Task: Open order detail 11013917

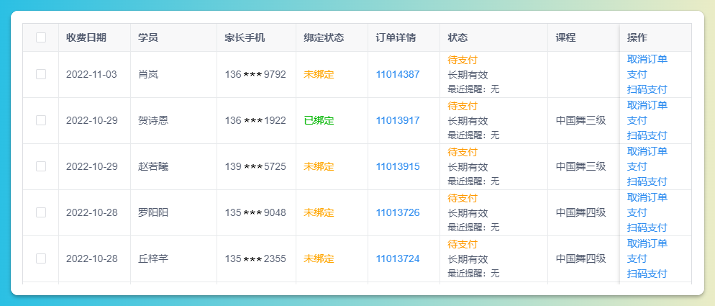Action: tap(398, 120)
